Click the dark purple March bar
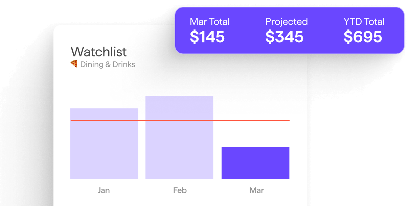The image size is (411, 206). coord(255,163)
